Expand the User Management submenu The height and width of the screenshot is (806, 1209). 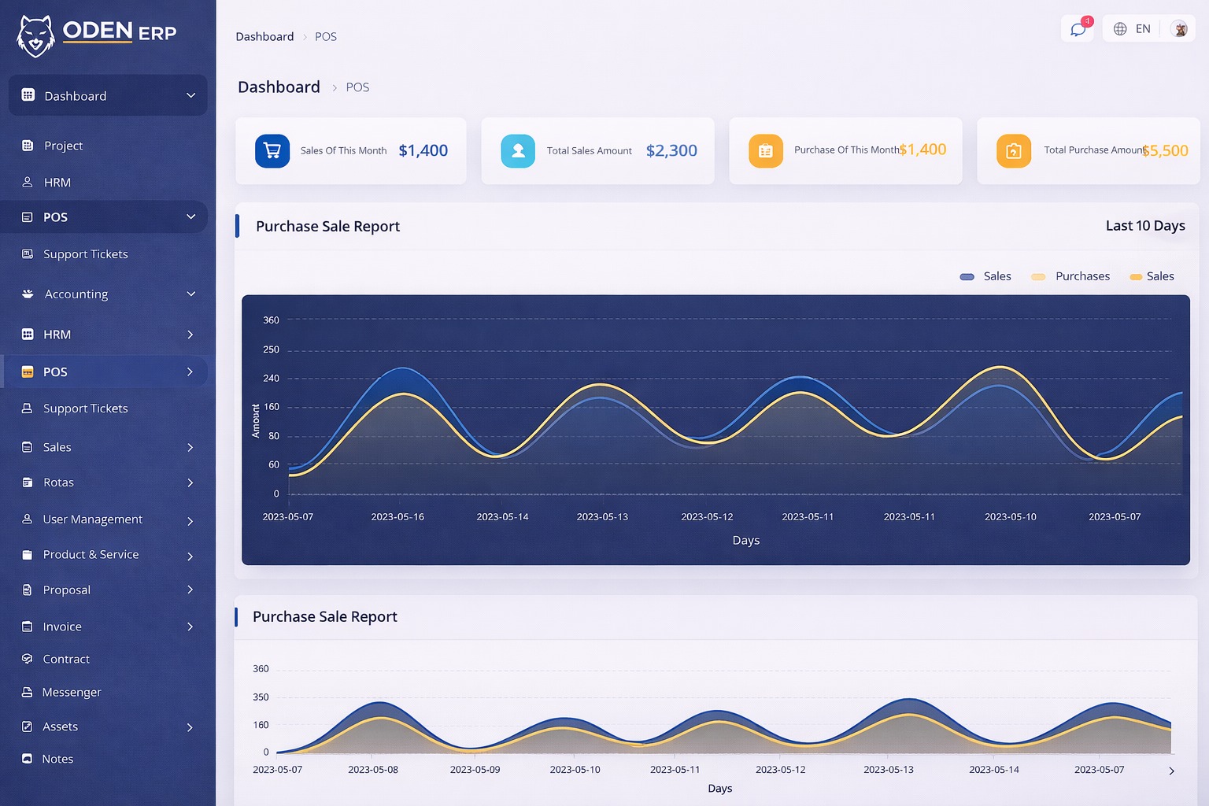[x=92, y=519]
